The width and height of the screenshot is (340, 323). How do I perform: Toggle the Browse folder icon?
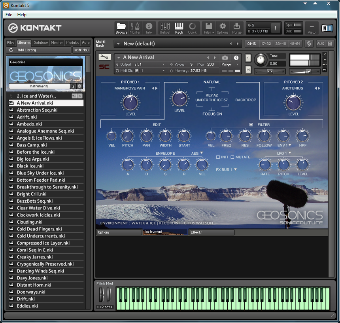pos(121,28)
